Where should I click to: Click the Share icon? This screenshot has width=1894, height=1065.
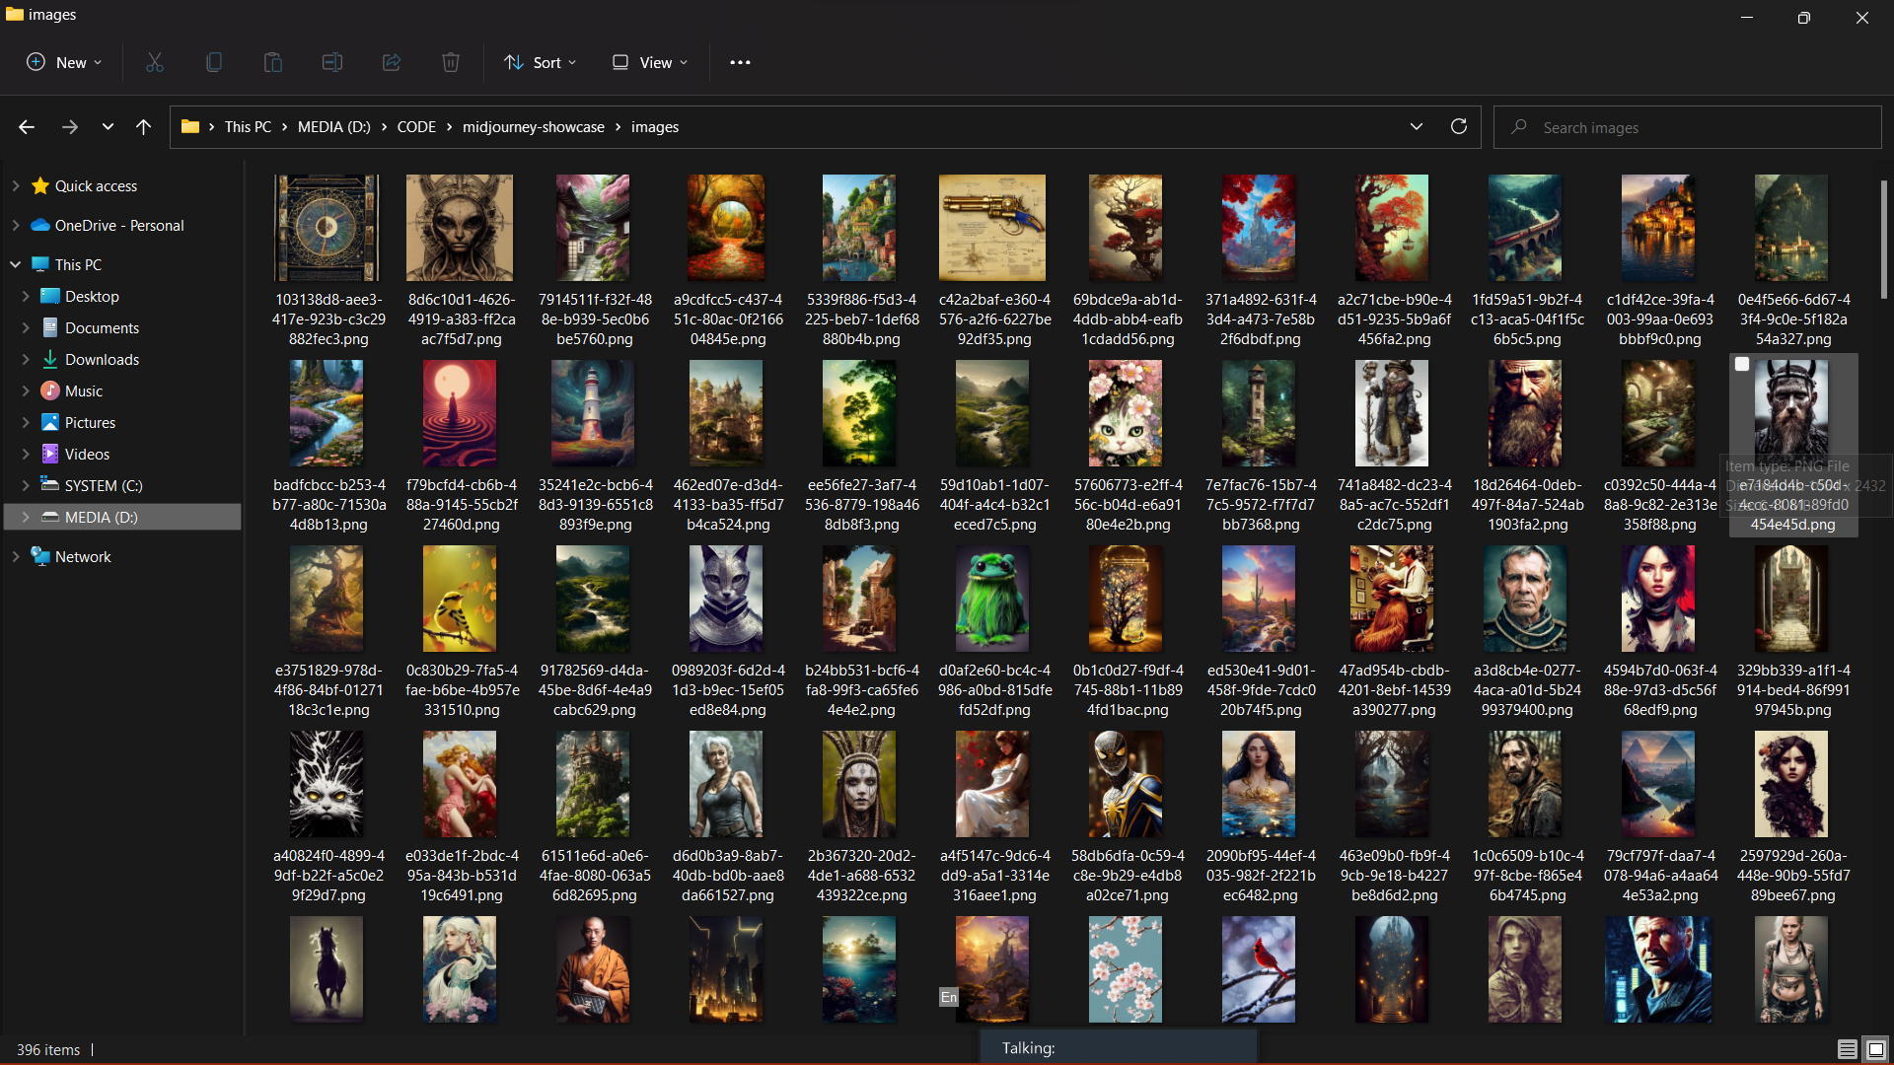pos(392,62)
